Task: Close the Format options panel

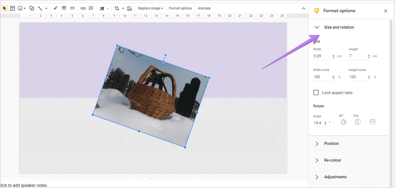Action: pyautogui.click(x=385, y=11)
